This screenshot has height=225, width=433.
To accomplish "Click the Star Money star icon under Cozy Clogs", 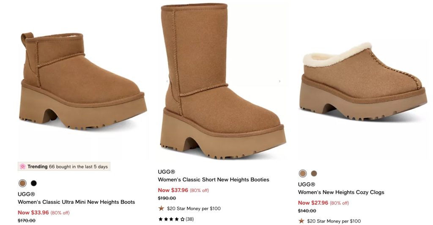I will point(301,221).
